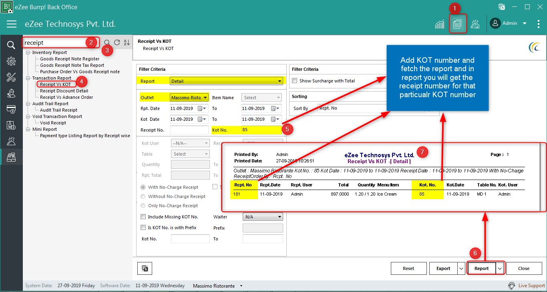The width and height of the screenshot is (547, 292).
Task: Open the Reports documents icon
Action: coord(457,24)
